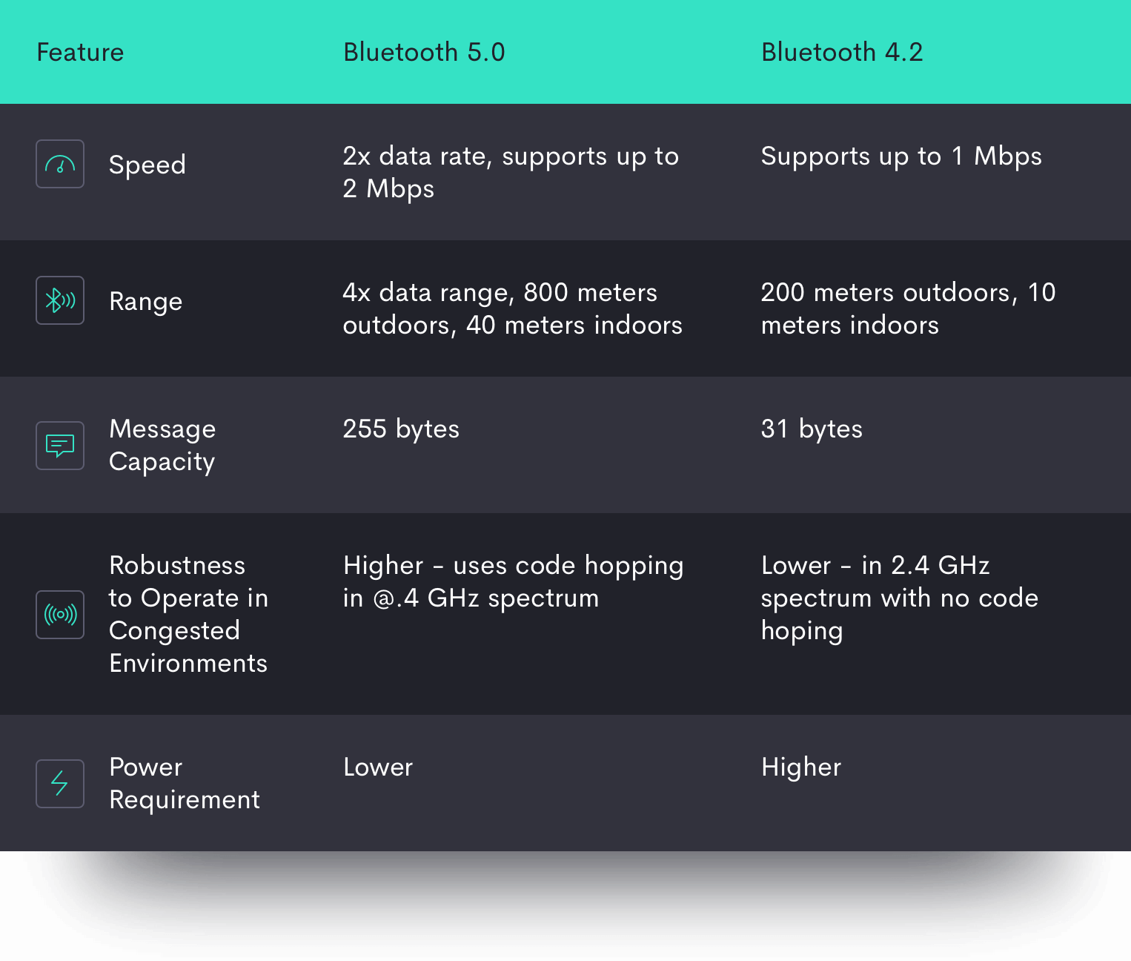1131x961 pixels.
Task: Click the '2x data rate' Bluetooth 5.0 cell
Action: [x=511, y=172]
